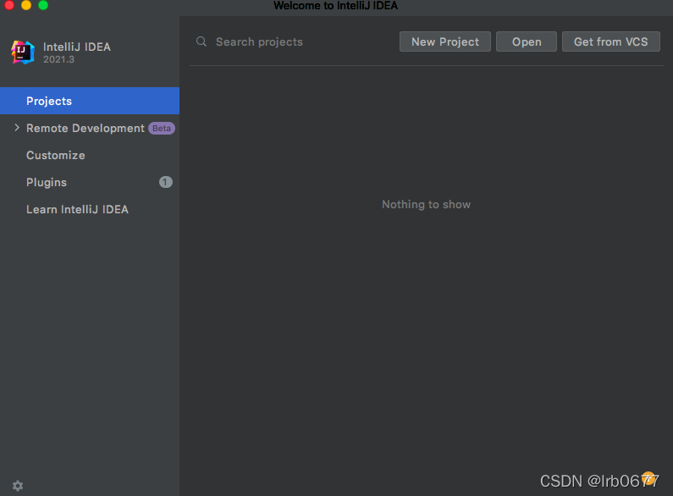Click the Open button

[527, 41]
